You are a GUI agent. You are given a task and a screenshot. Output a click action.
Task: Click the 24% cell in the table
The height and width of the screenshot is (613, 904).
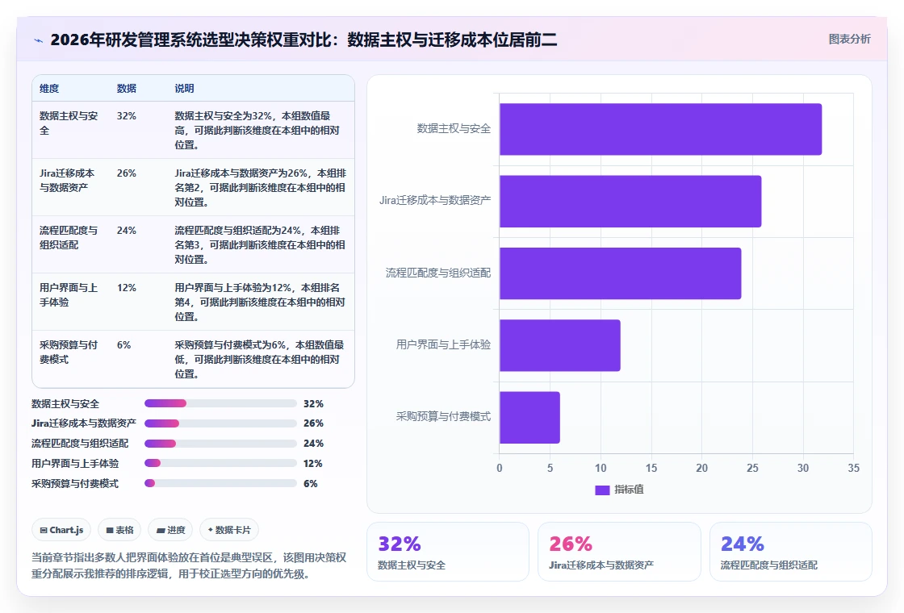pos(126,231)
